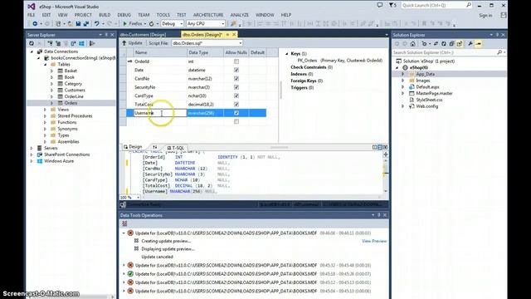Image resolution: width=531 pixels, height=299 pixels.
Task: Switch to the T-SQL pane tab
Action: point(175,148)
